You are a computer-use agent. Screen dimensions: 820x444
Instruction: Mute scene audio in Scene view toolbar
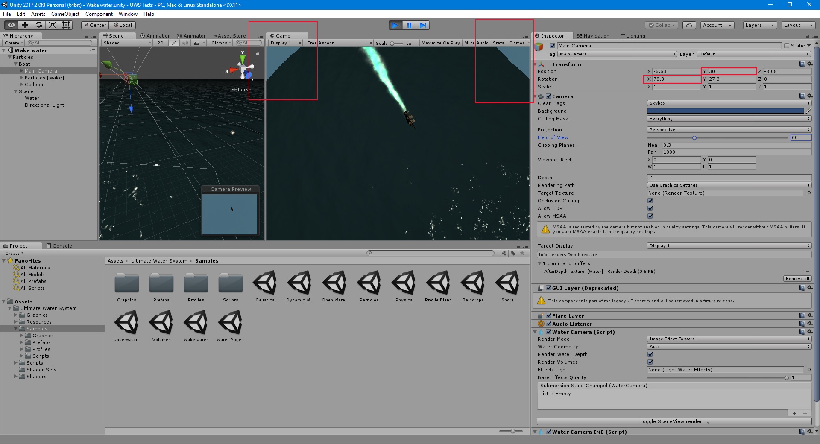point(184,43)
